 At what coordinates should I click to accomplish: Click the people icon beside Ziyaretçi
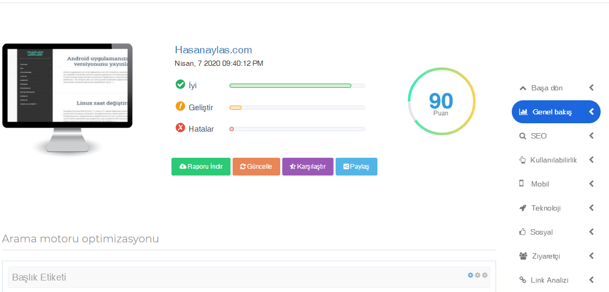click(x=523, y=256)
